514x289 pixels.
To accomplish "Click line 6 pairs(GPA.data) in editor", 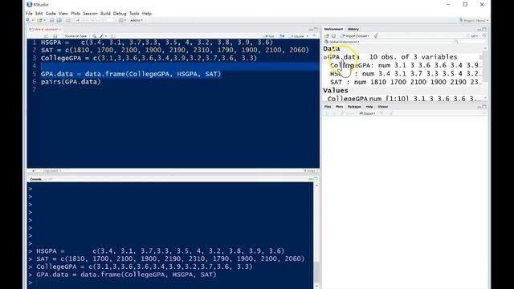I will pyautogui.click(x=71, y=82).
